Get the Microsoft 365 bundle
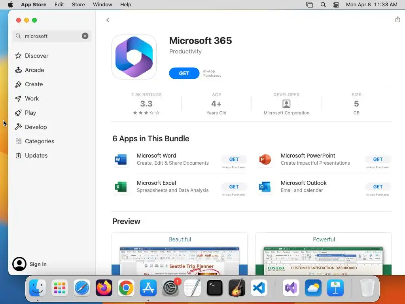The image size is (405, 304). click(x=184, y=73)
